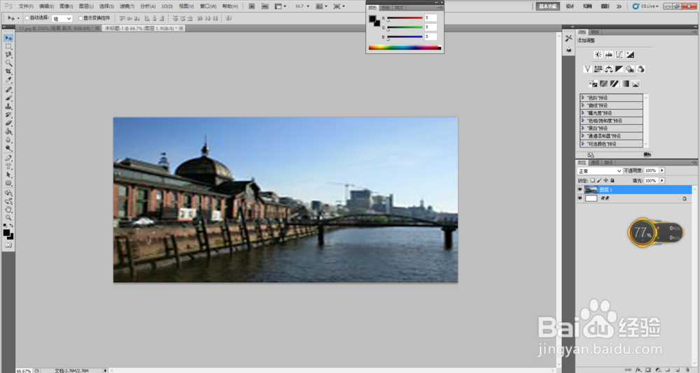
Task: Toggle lock transparent pixels in Layers panel
Action: tap(593, 180)
